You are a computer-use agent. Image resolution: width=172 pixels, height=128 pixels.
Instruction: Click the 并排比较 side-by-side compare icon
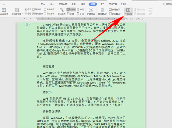click(128, 11)
